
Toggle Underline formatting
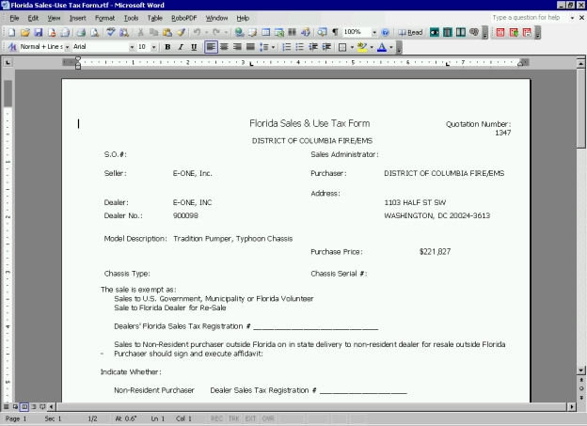(x=194, y=47)
